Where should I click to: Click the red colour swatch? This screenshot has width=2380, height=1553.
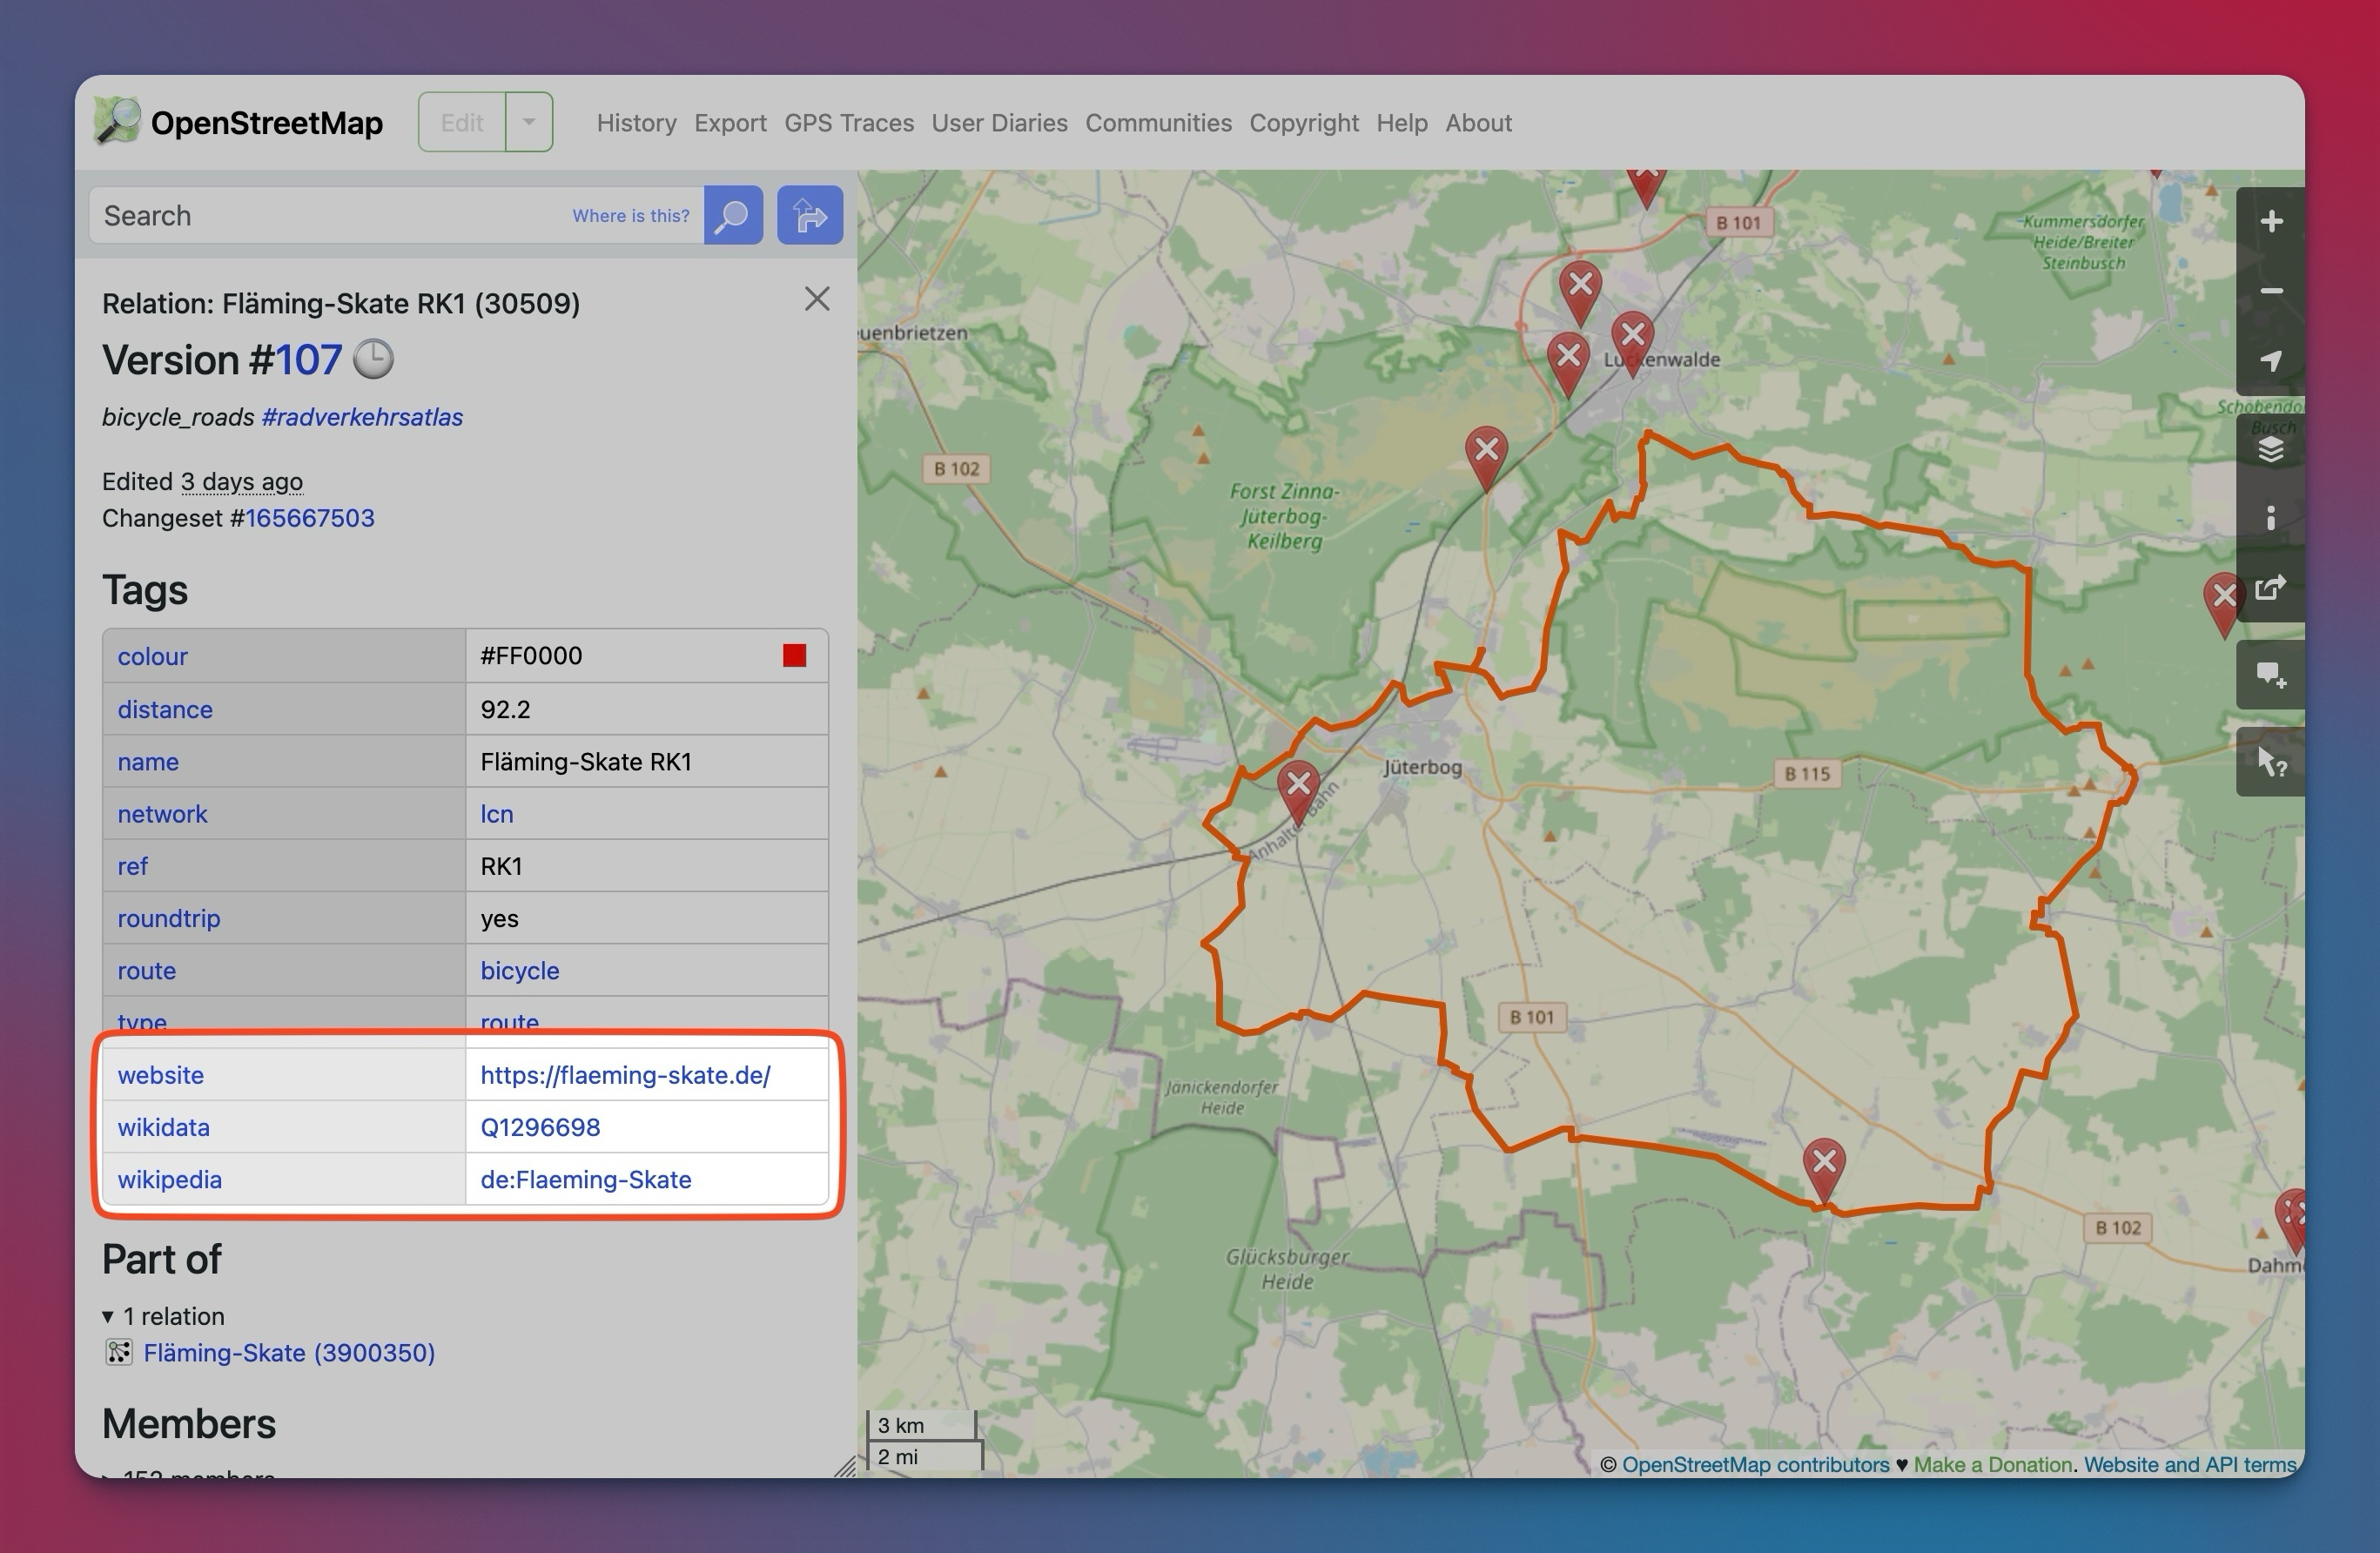pos(795,655)
